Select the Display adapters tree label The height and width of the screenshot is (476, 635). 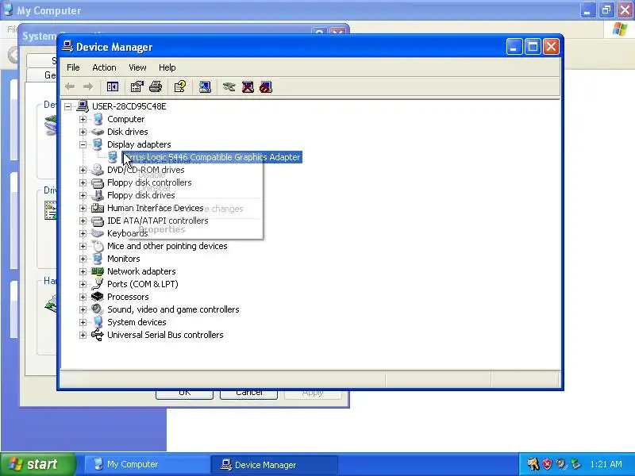(x=139, y=144)
